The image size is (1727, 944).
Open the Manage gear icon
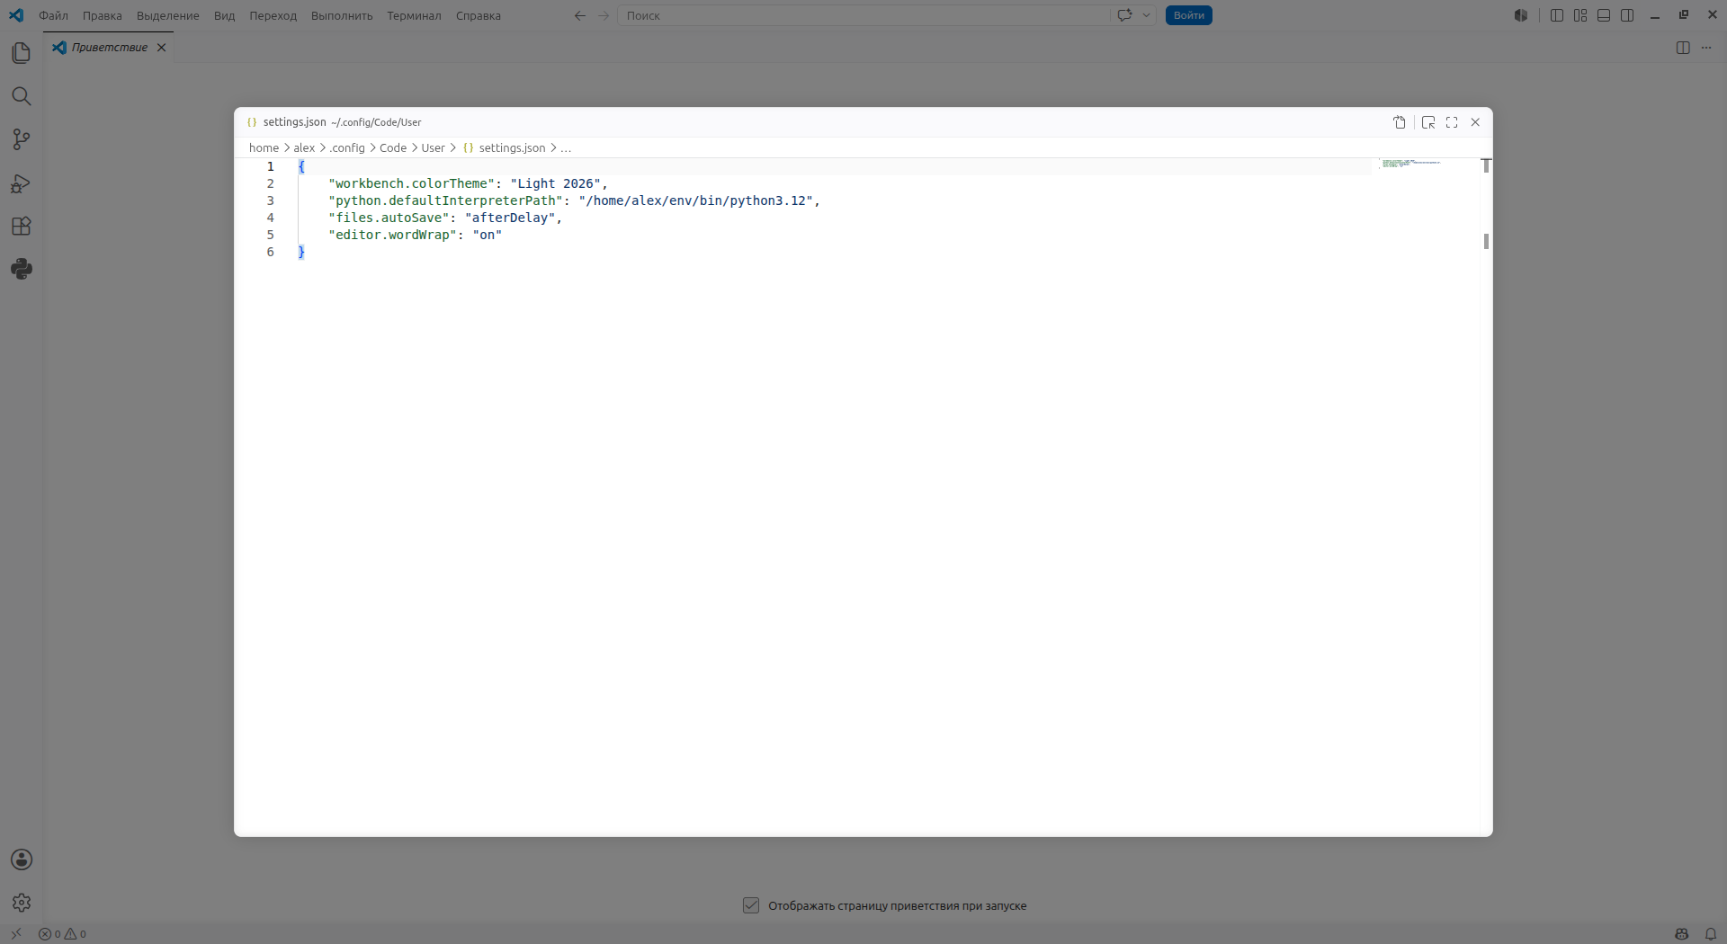[22, 903]
